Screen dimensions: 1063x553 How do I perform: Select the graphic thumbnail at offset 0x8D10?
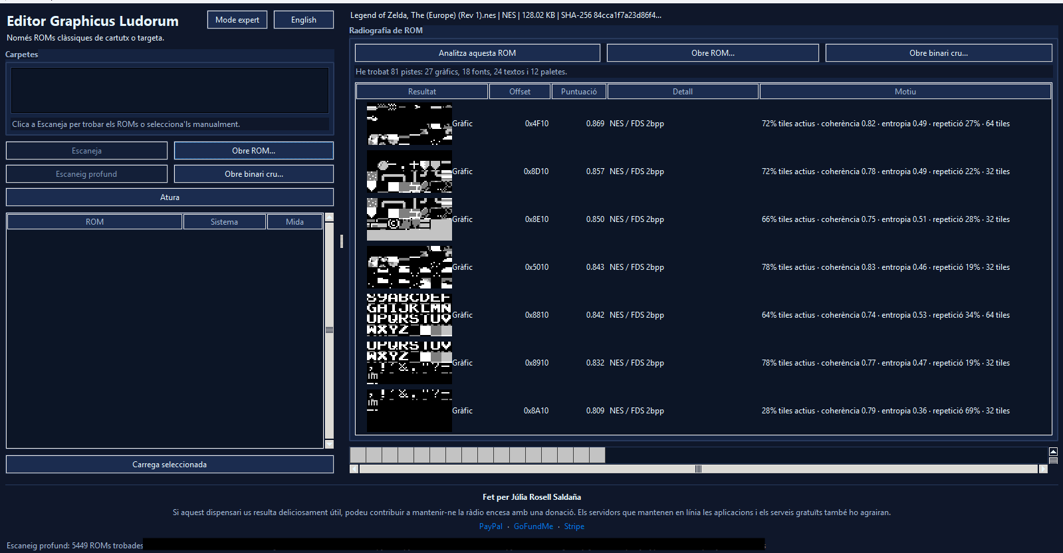click(x=410, y=171)
